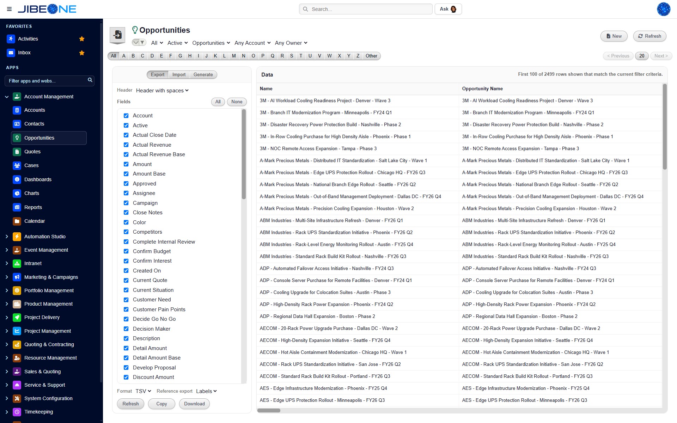Click the System Configuration tools icon
This screenshot has width=677, height=423.
(x=17, y=398)
